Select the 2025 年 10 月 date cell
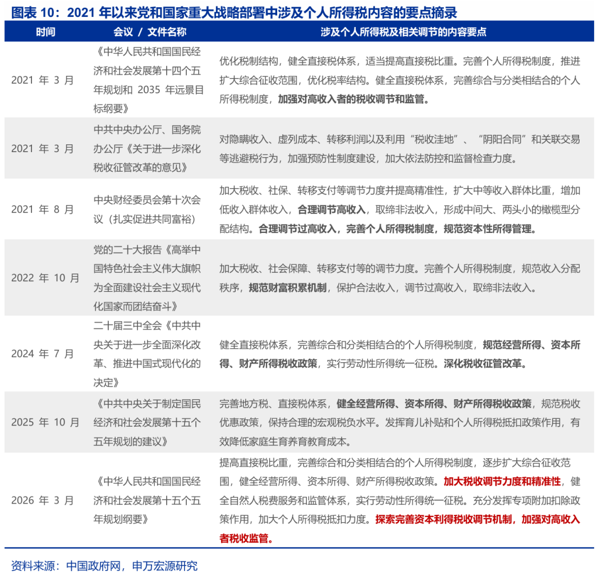This screenshot has width=606, height=576. tap(45, 422)
